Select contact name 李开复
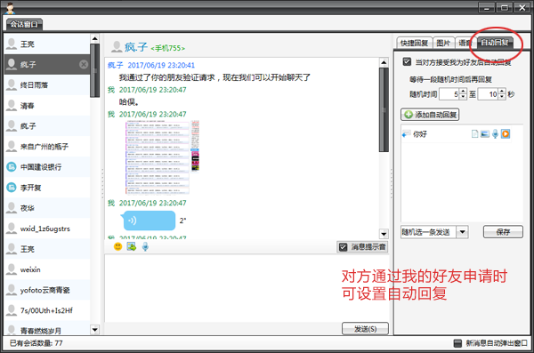Viewport: 534px width, 353px height. (30, 188)
